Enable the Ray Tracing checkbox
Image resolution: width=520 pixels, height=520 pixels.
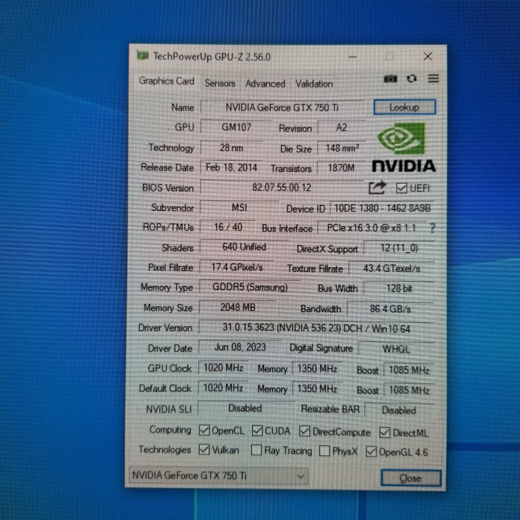coord(257,450)
